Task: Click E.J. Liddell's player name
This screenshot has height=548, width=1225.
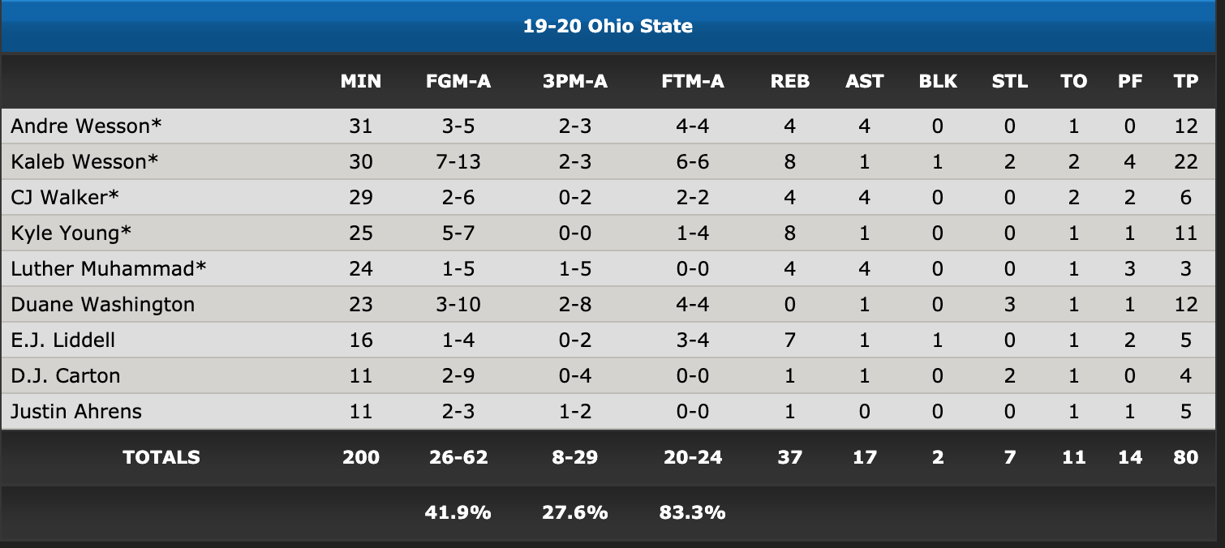Action: click(63, 340)
